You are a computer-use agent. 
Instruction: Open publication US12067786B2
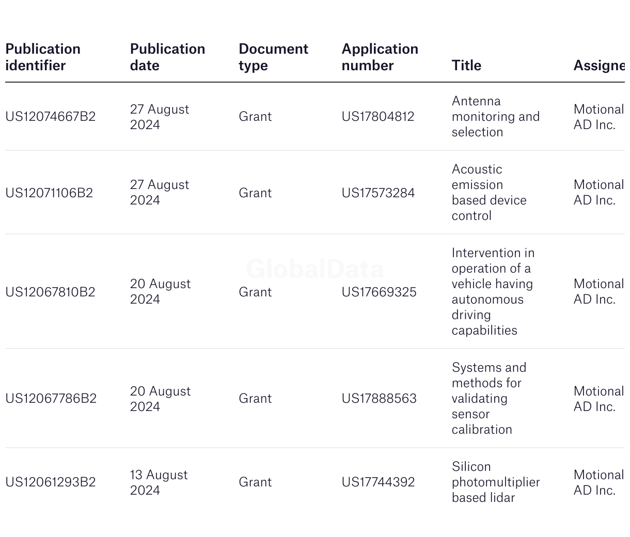(x=51, y=399)
